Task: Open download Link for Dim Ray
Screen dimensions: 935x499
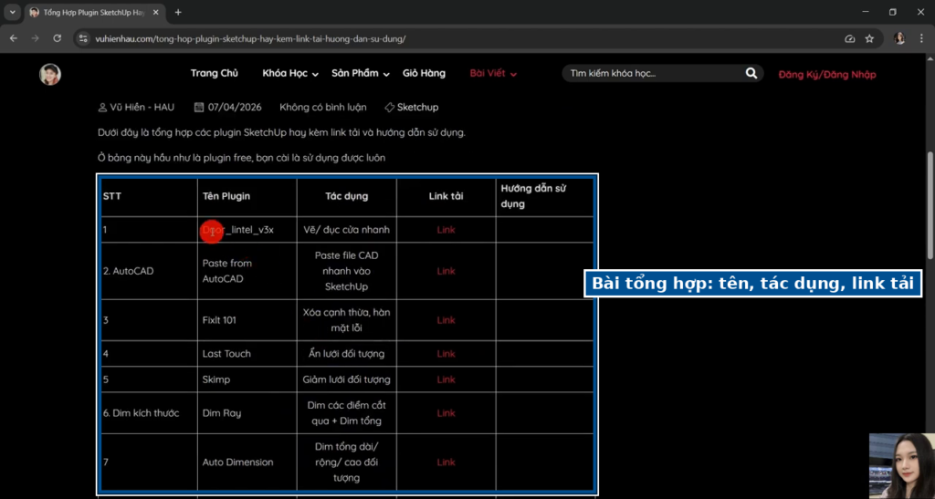Action: [446, 412]
